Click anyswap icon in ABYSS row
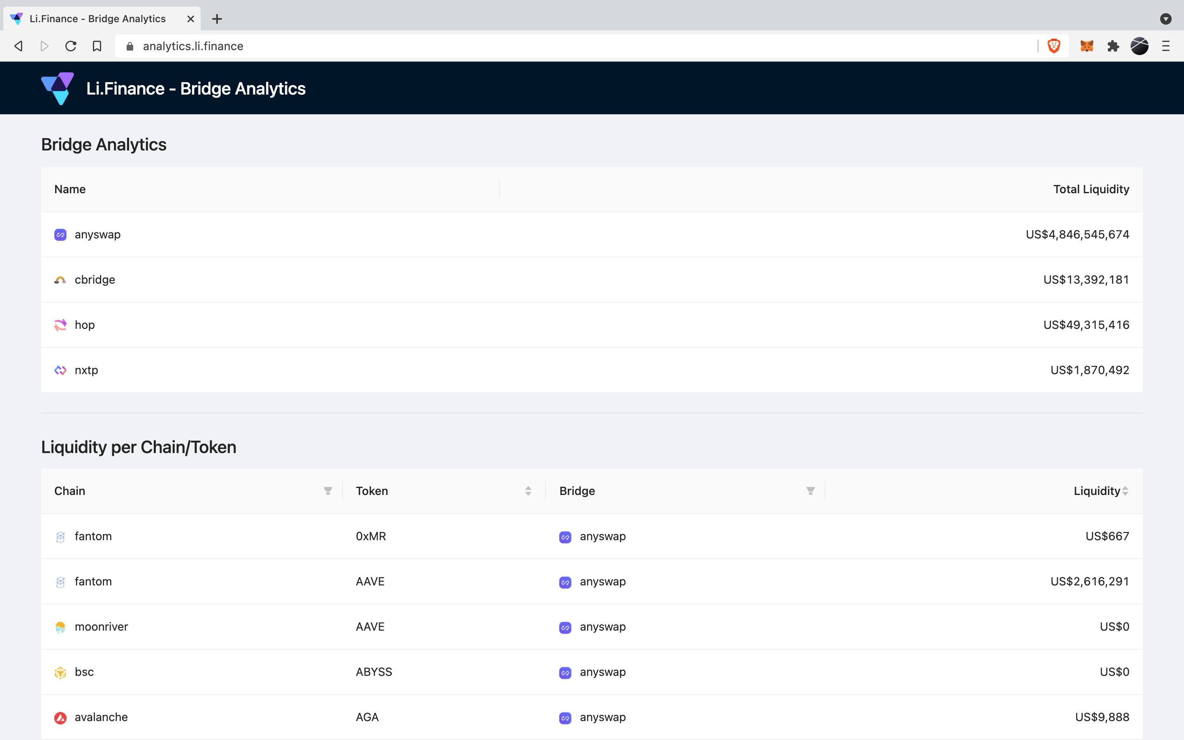 click(x=565, y=673)
